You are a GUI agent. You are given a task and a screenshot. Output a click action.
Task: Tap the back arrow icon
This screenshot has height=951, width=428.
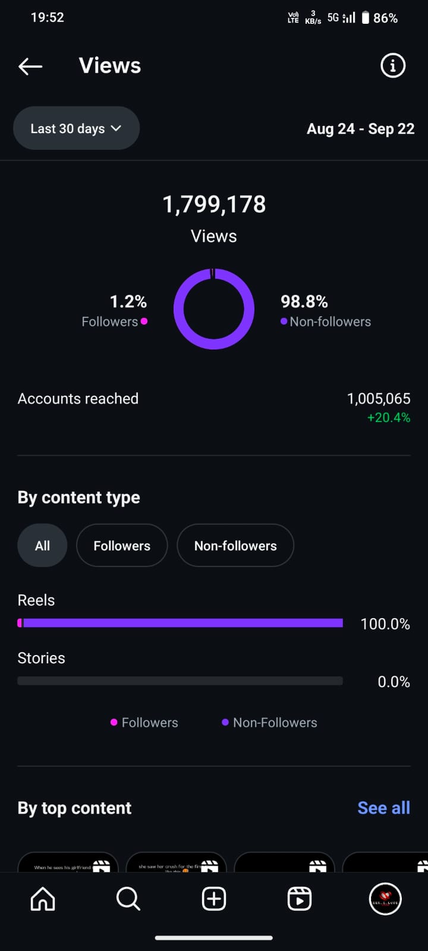[x=30, y=66]
